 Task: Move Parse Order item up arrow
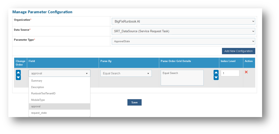coord(216,72)
